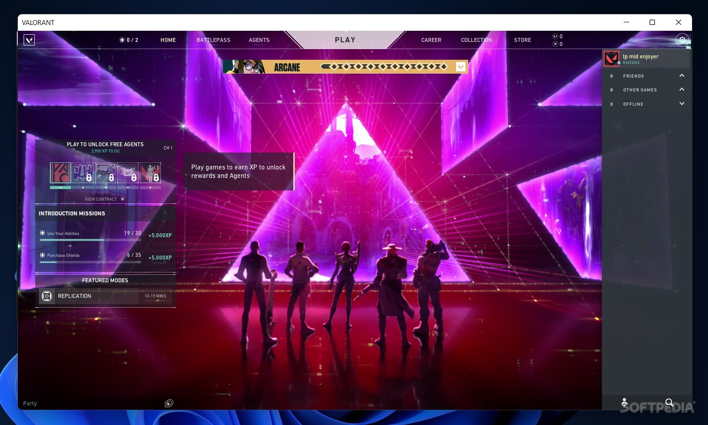Click the Offline section label

coord(633,104)
